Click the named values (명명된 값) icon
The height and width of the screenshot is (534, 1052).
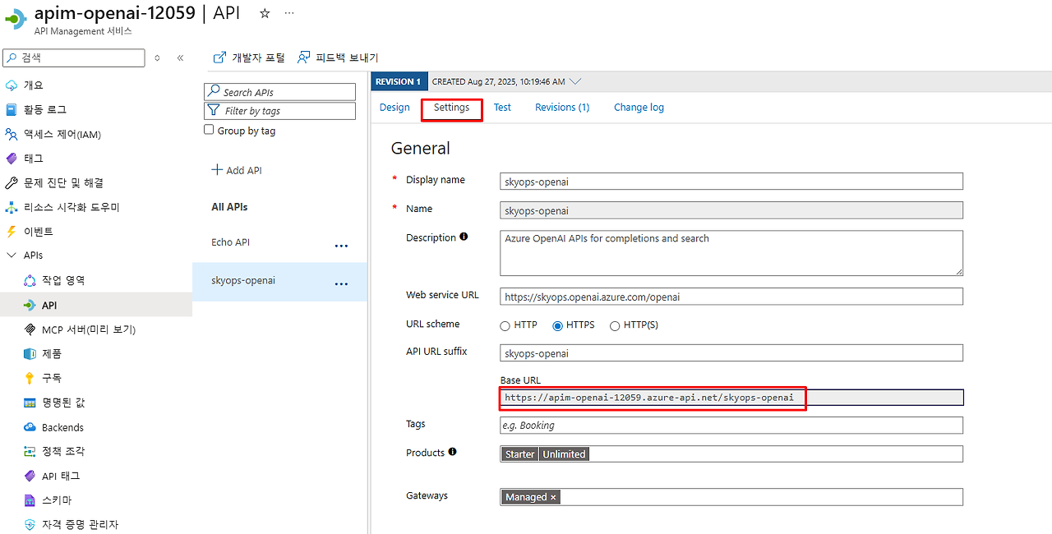coord(30,403)
